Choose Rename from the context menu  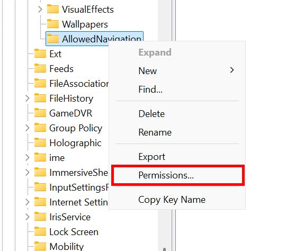[177, 132]
